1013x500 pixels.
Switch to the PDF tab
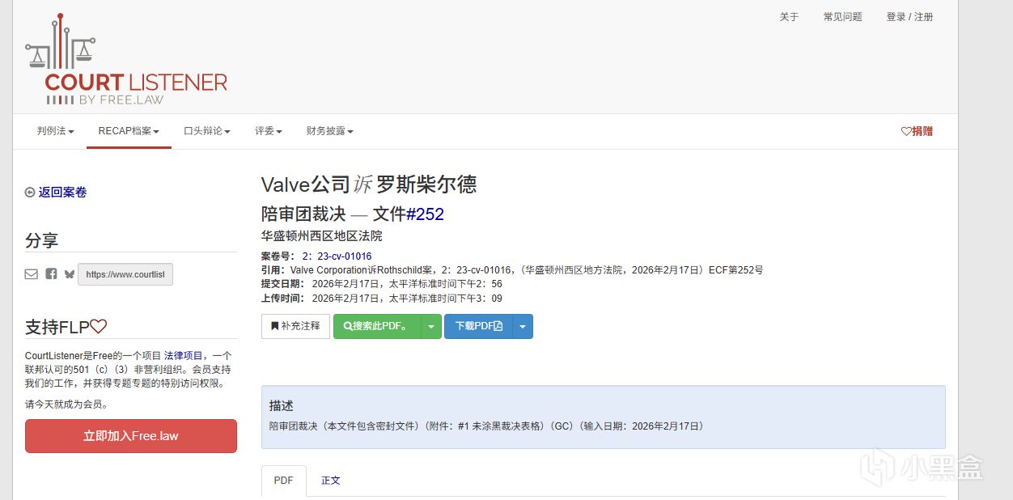tap(284, 481)
